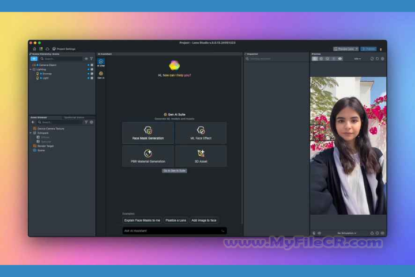Click the Preview bottom-right device icon
Viewport: 415px width, 277px height.
pyautogui.click(x=383, y=233)
